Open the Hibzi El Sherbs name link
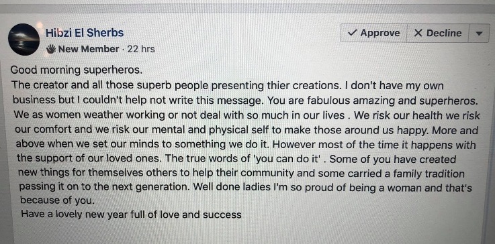Screen dimensions: 495x244 pyautogui.click(x=85, y=32)
